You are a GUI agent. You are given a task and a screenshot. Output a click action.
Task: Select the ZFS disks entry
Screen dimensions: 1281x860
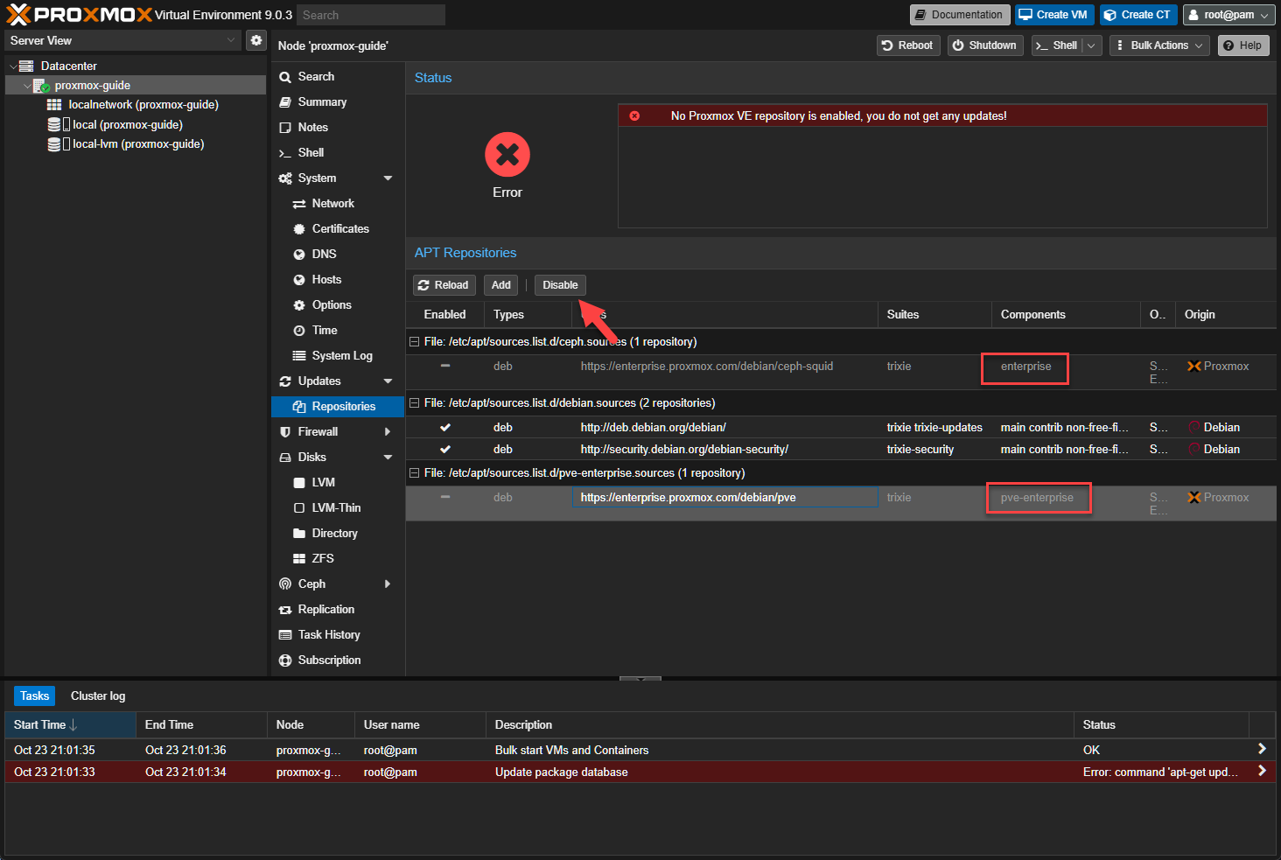322,558
